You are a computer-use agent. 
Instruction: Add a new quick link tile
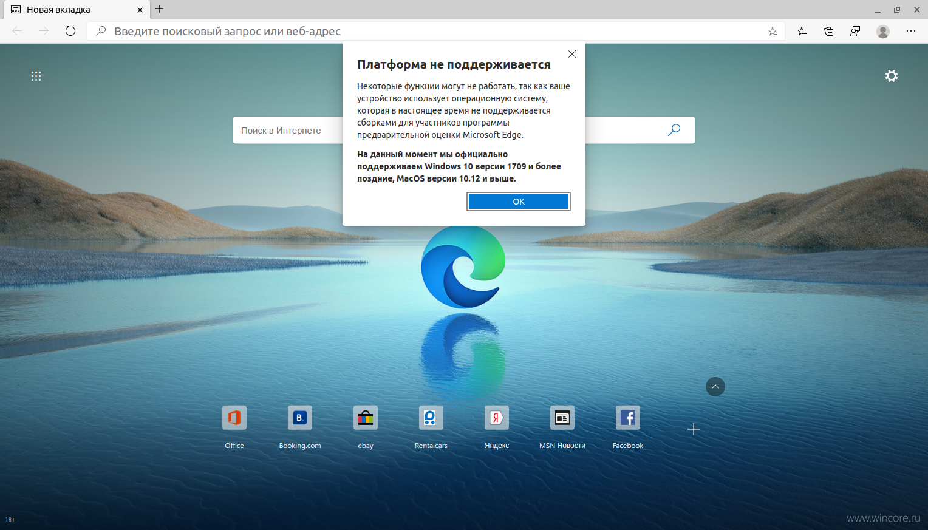click(694, 429)
